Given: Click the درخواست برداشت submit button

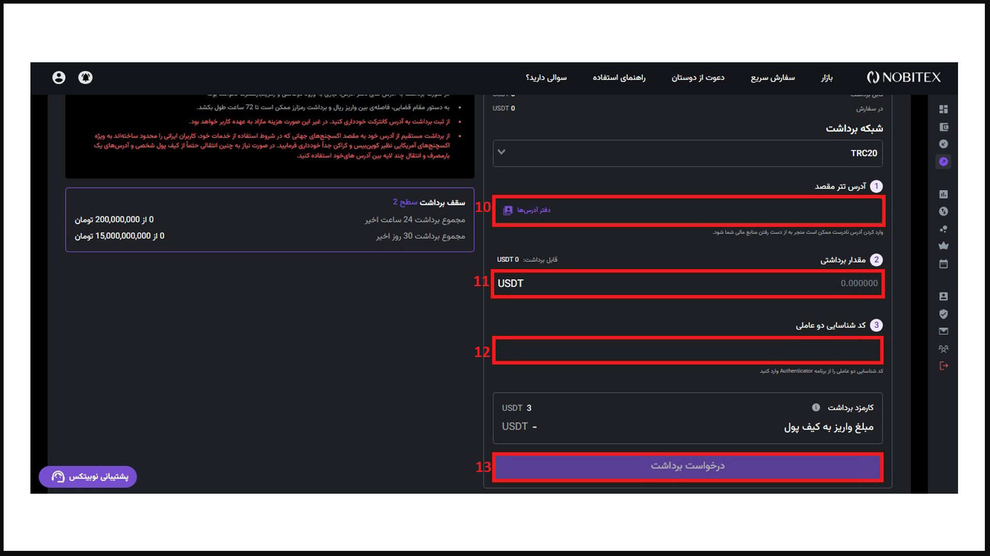Looking at the screenshot, I should [x=687, y=466].
